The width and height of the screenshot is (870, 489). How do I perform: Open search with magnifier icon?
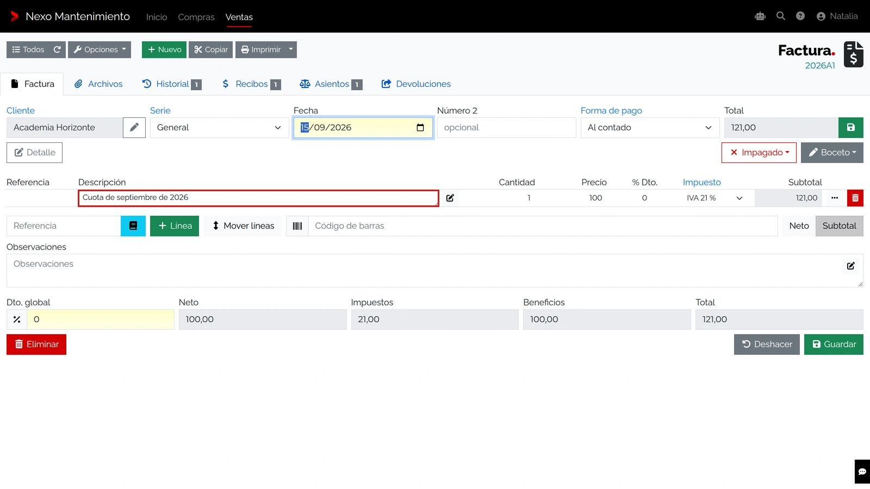click(781, 16)
